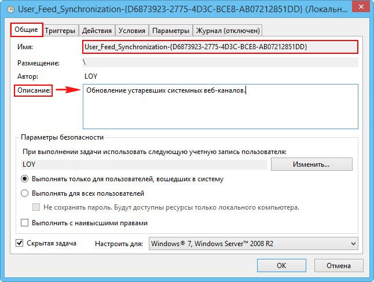Expand the Настроить для dropdown
This screenshot has height=282, width=374.
click(x=253, y=244)
